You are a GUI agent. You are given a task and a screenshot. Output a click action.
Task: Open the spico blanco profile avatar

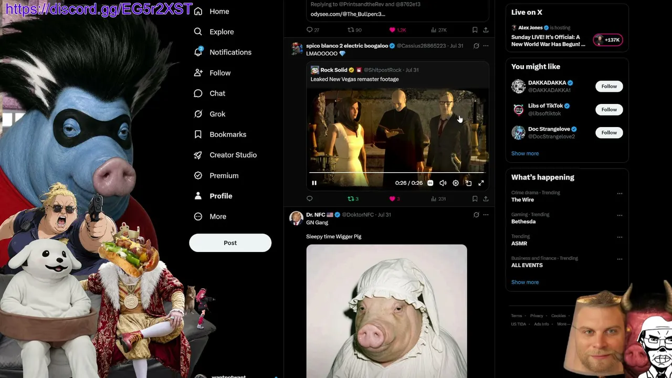coord(297,49)
